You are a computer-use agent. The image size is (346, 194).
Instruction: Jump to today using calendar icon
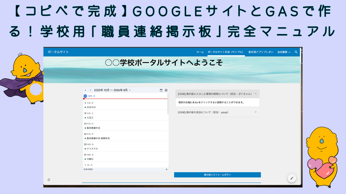[x=161, y=90]
